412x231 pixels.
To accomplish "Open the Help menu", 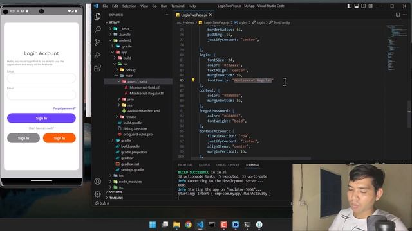I will pos(192,6).
